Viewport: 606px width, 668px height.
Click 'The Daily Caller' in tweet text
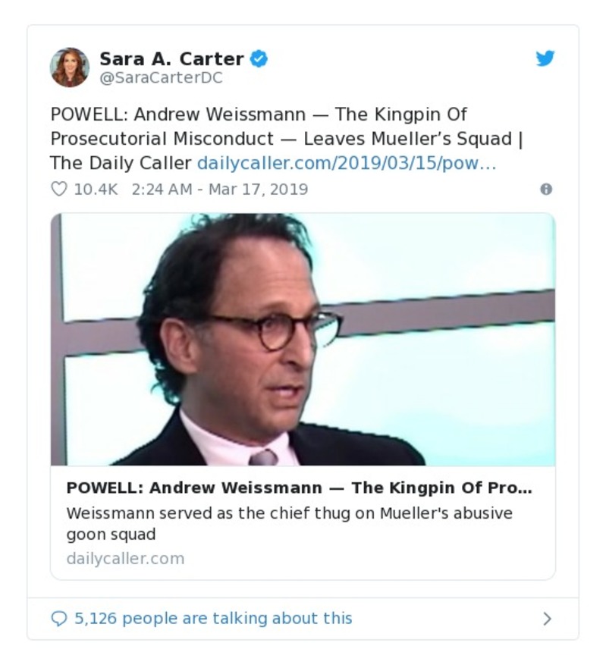click(x=121, y=164)
